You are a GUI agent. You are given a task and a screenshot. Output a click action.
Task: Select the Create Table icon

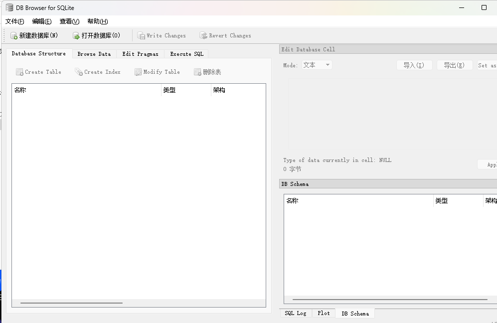(18, 72)
